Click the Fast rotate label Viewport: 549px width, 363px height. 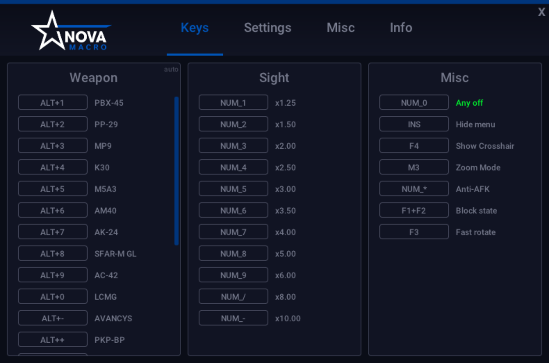pos(475,232)
